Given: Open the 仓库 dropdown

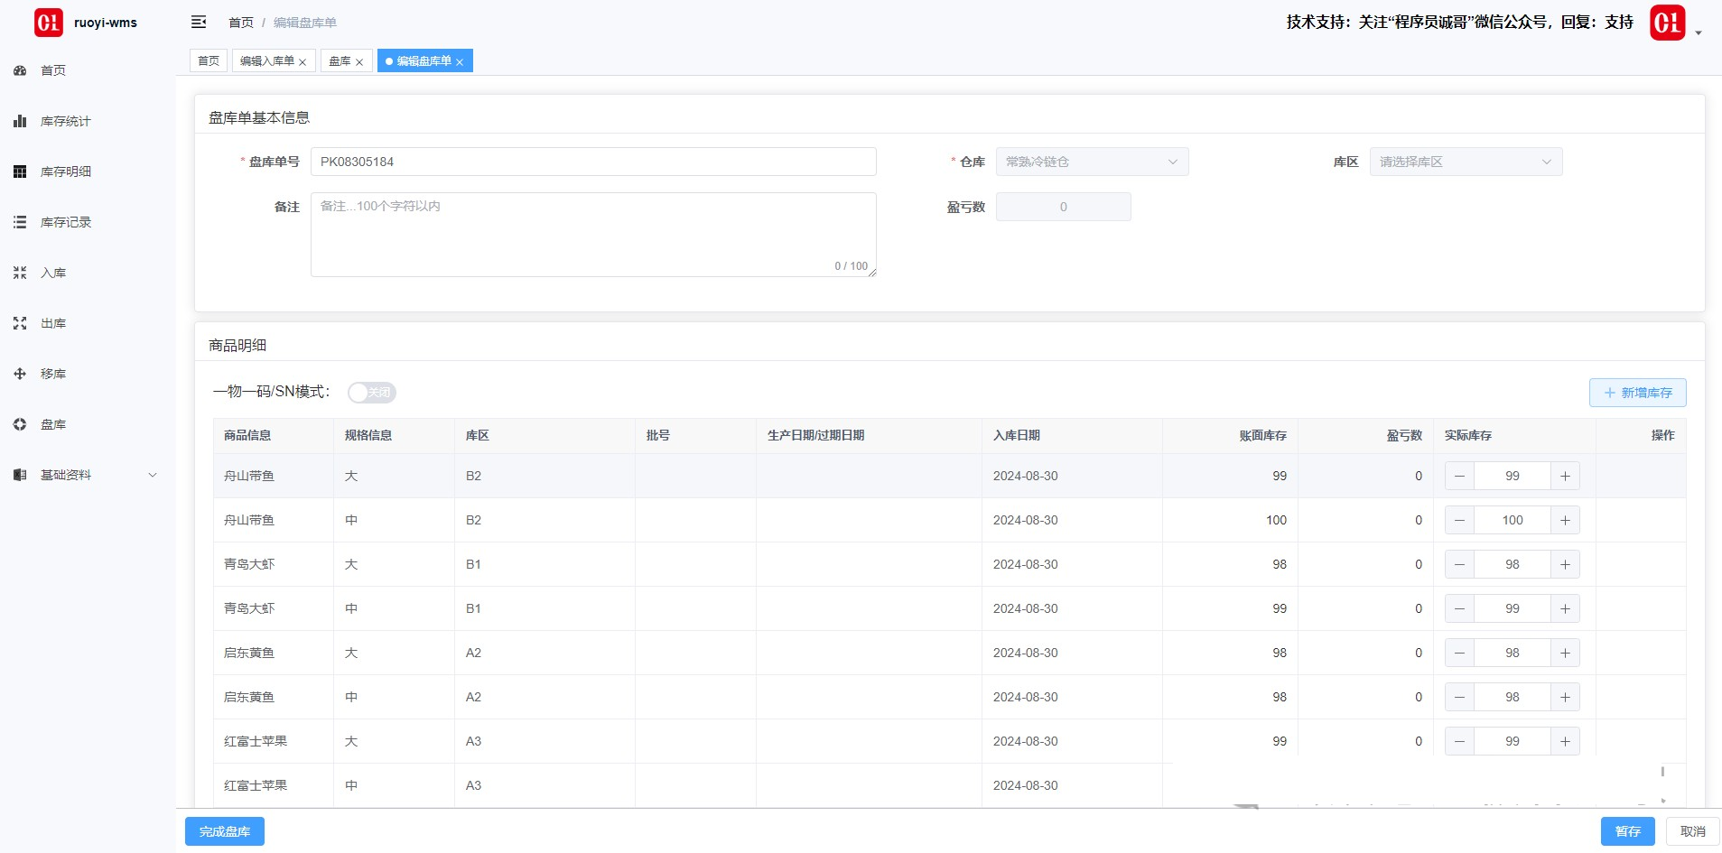Looking at the screenshot, I should (x=1091, y=162).
